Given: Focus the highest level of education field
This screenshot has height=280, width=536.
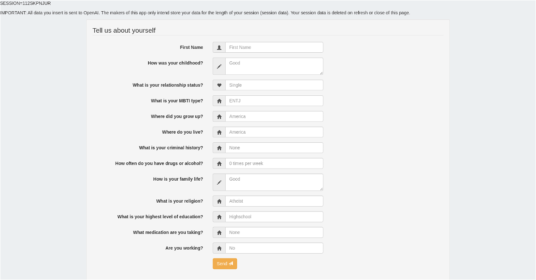Looking at the screenshot, I should click(x=274, y=217).
